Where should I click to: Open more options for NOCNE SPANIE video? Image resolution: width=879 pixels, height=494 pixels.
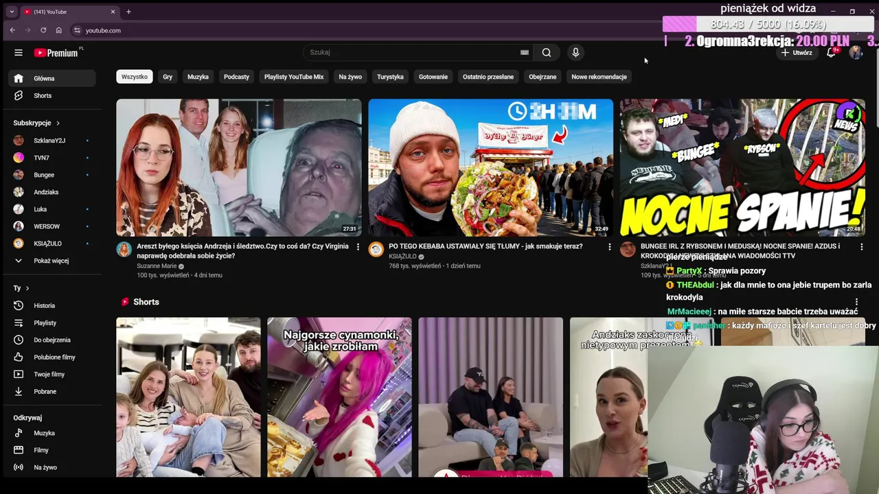pyautogui.click(x=861, y=247)
